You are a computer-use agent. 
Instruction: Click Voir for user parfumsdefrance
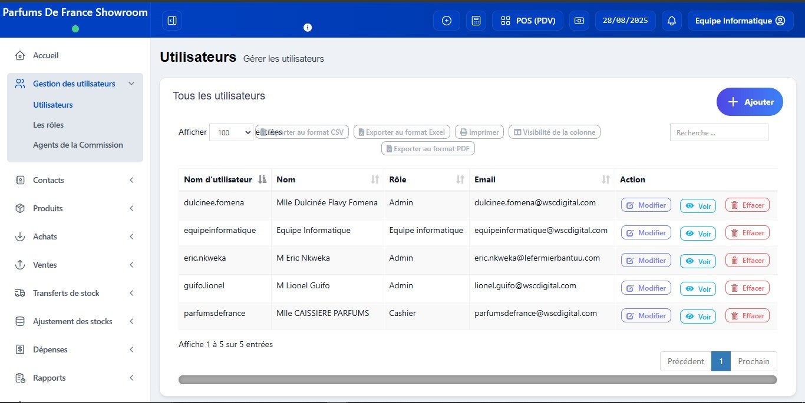(698, 317)
